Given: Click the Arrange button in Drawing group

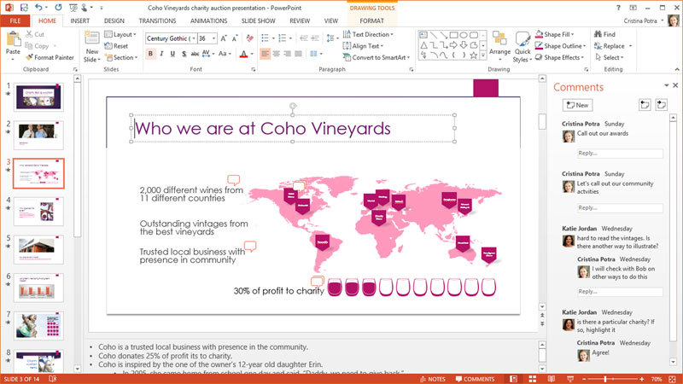Looking at the screenshot, I should click(499, 44).
